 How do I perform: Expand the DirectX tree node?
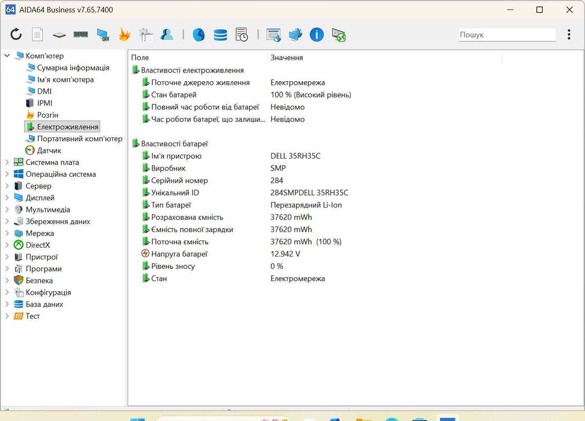point(7,245)
